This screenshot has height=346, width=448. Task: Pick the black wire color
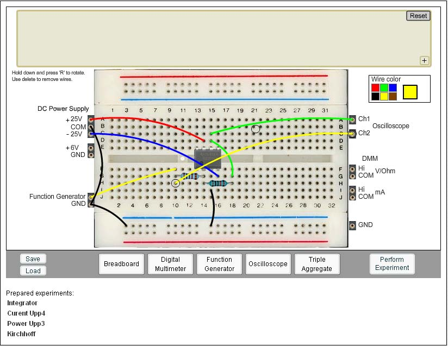click(376, 96)
